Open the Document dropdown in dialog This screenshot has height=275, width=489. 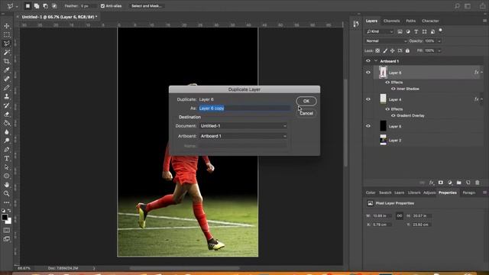point(243,126)
